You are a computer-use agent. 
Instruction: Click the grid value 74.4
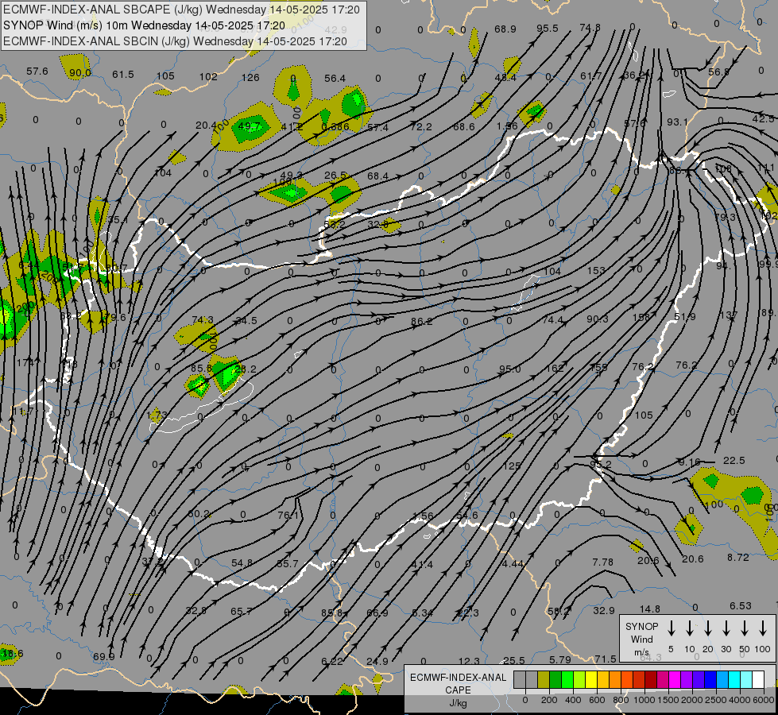[553, 320]
